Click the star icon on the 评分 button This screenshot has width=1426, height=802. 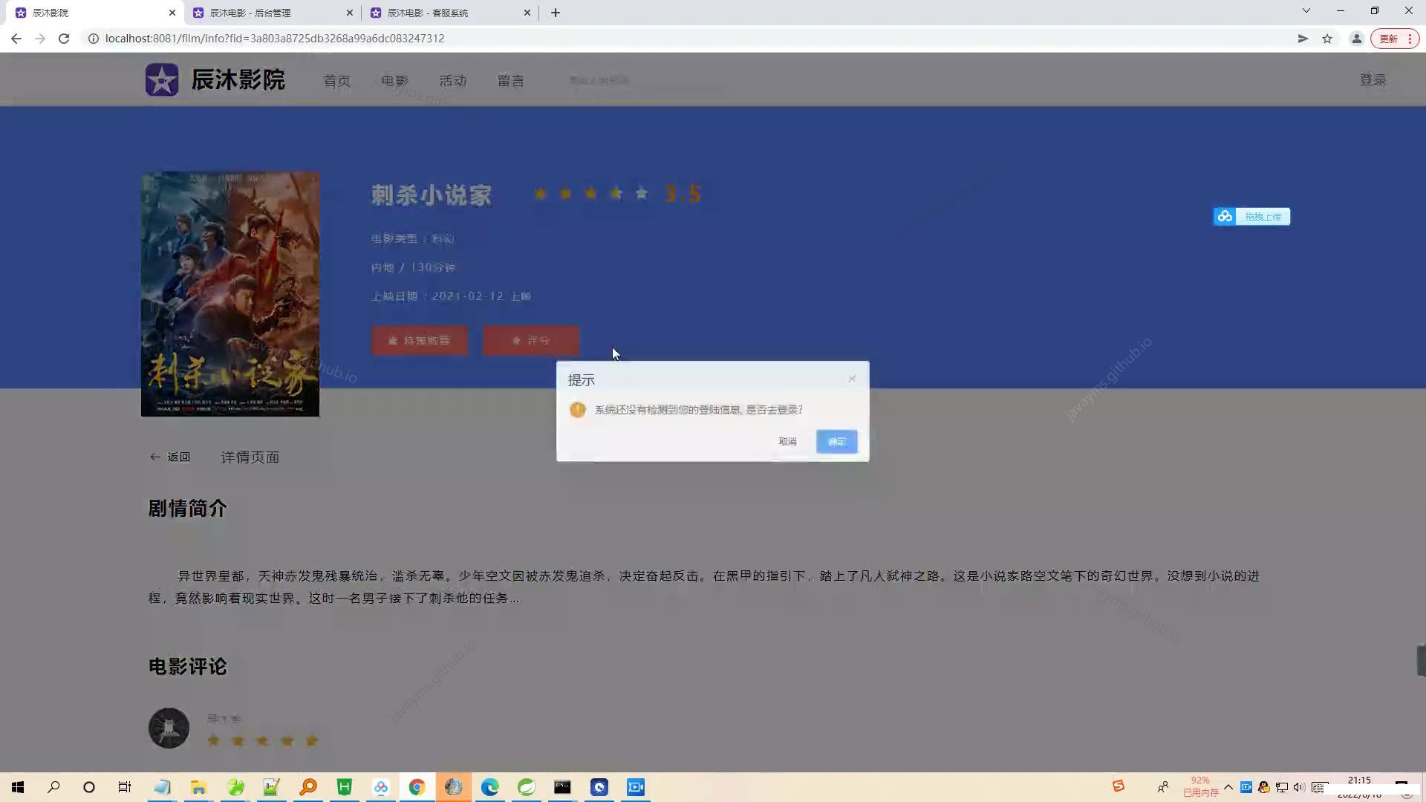[x=515, y=340]
